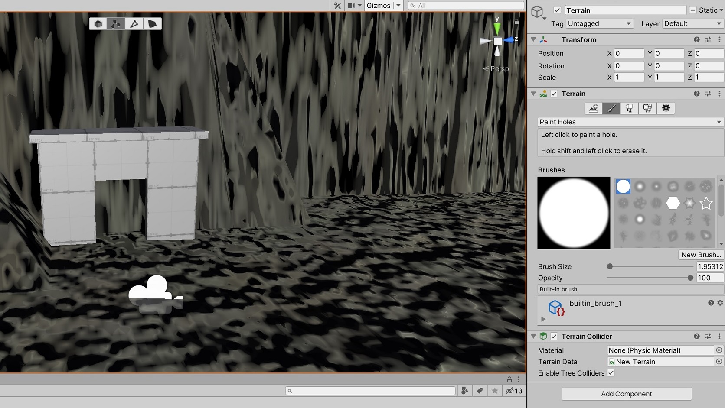Toggle Terrain game object active checkbox
The height and width of the screenshot is (408, 725).
click(x=557, y=10)
